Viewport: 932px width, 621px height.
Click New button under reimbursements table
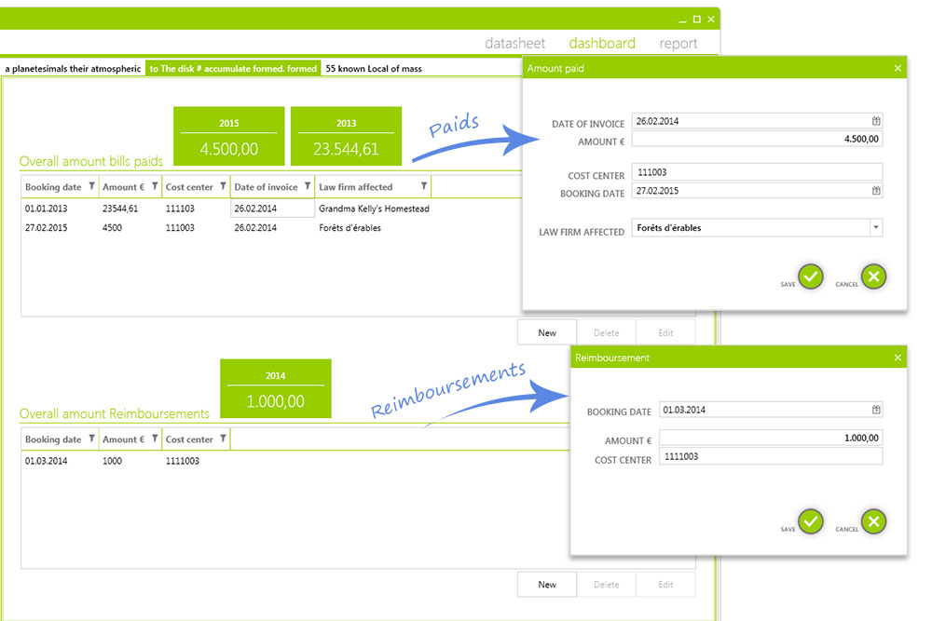[547, 585]
